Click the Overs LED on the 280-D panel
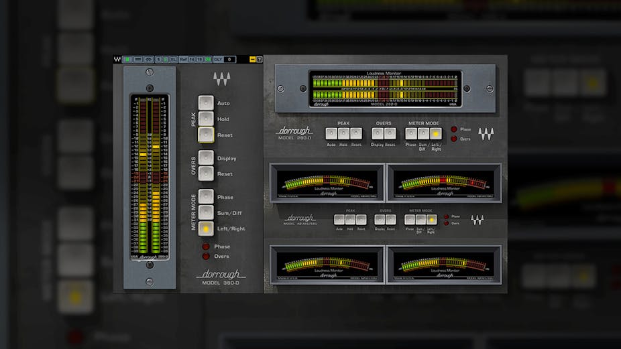This screenshot has width=621, height=349. 454,139
